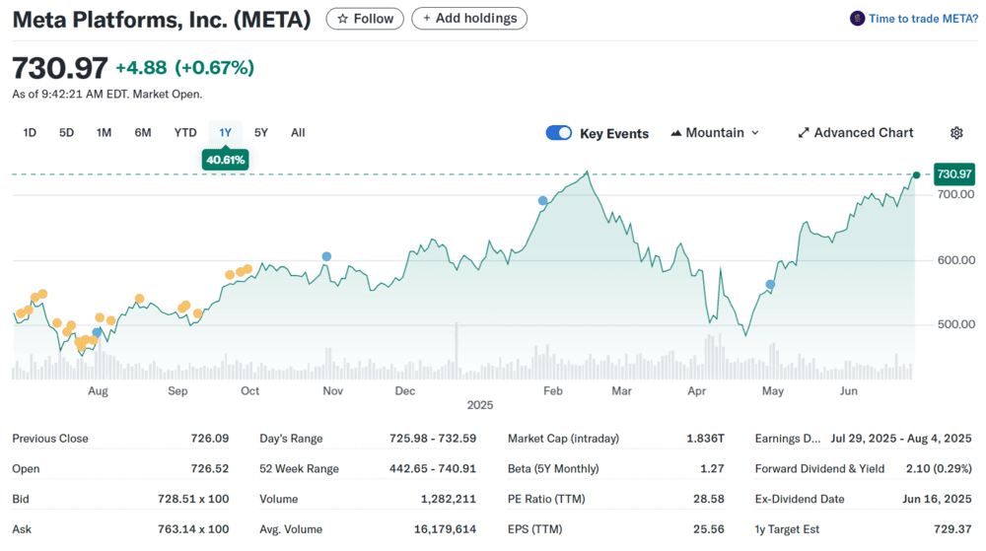Screen dimensions: 986x551
Task: Click the star Follow button
Action: 365,19
